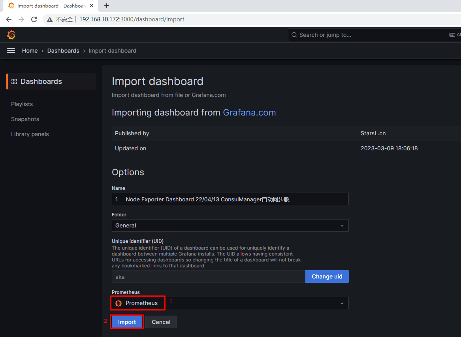The height and width of the screenshot is (337, 461).
Task: Open the Prometheus datasource dropdown
Action: coord(230,303)
